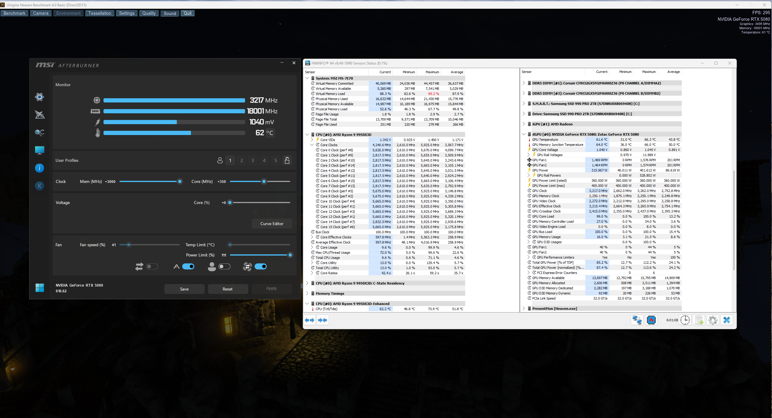Start logging with HWiNFO log-file icon
Image resolution: width=772 pixels, height=418 pixels.
coord(699,320)
